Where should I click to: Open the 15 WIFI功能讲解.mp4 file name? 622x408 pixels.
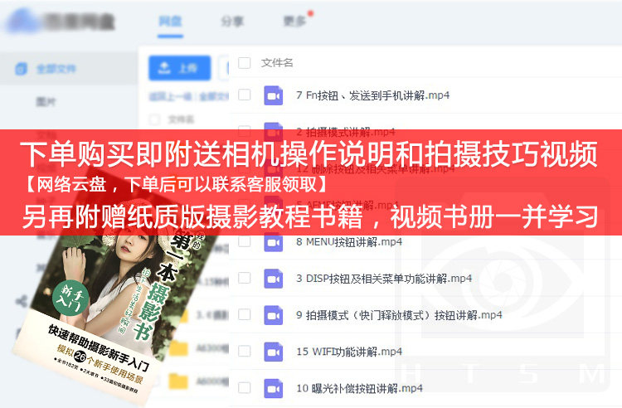[349, 352]
